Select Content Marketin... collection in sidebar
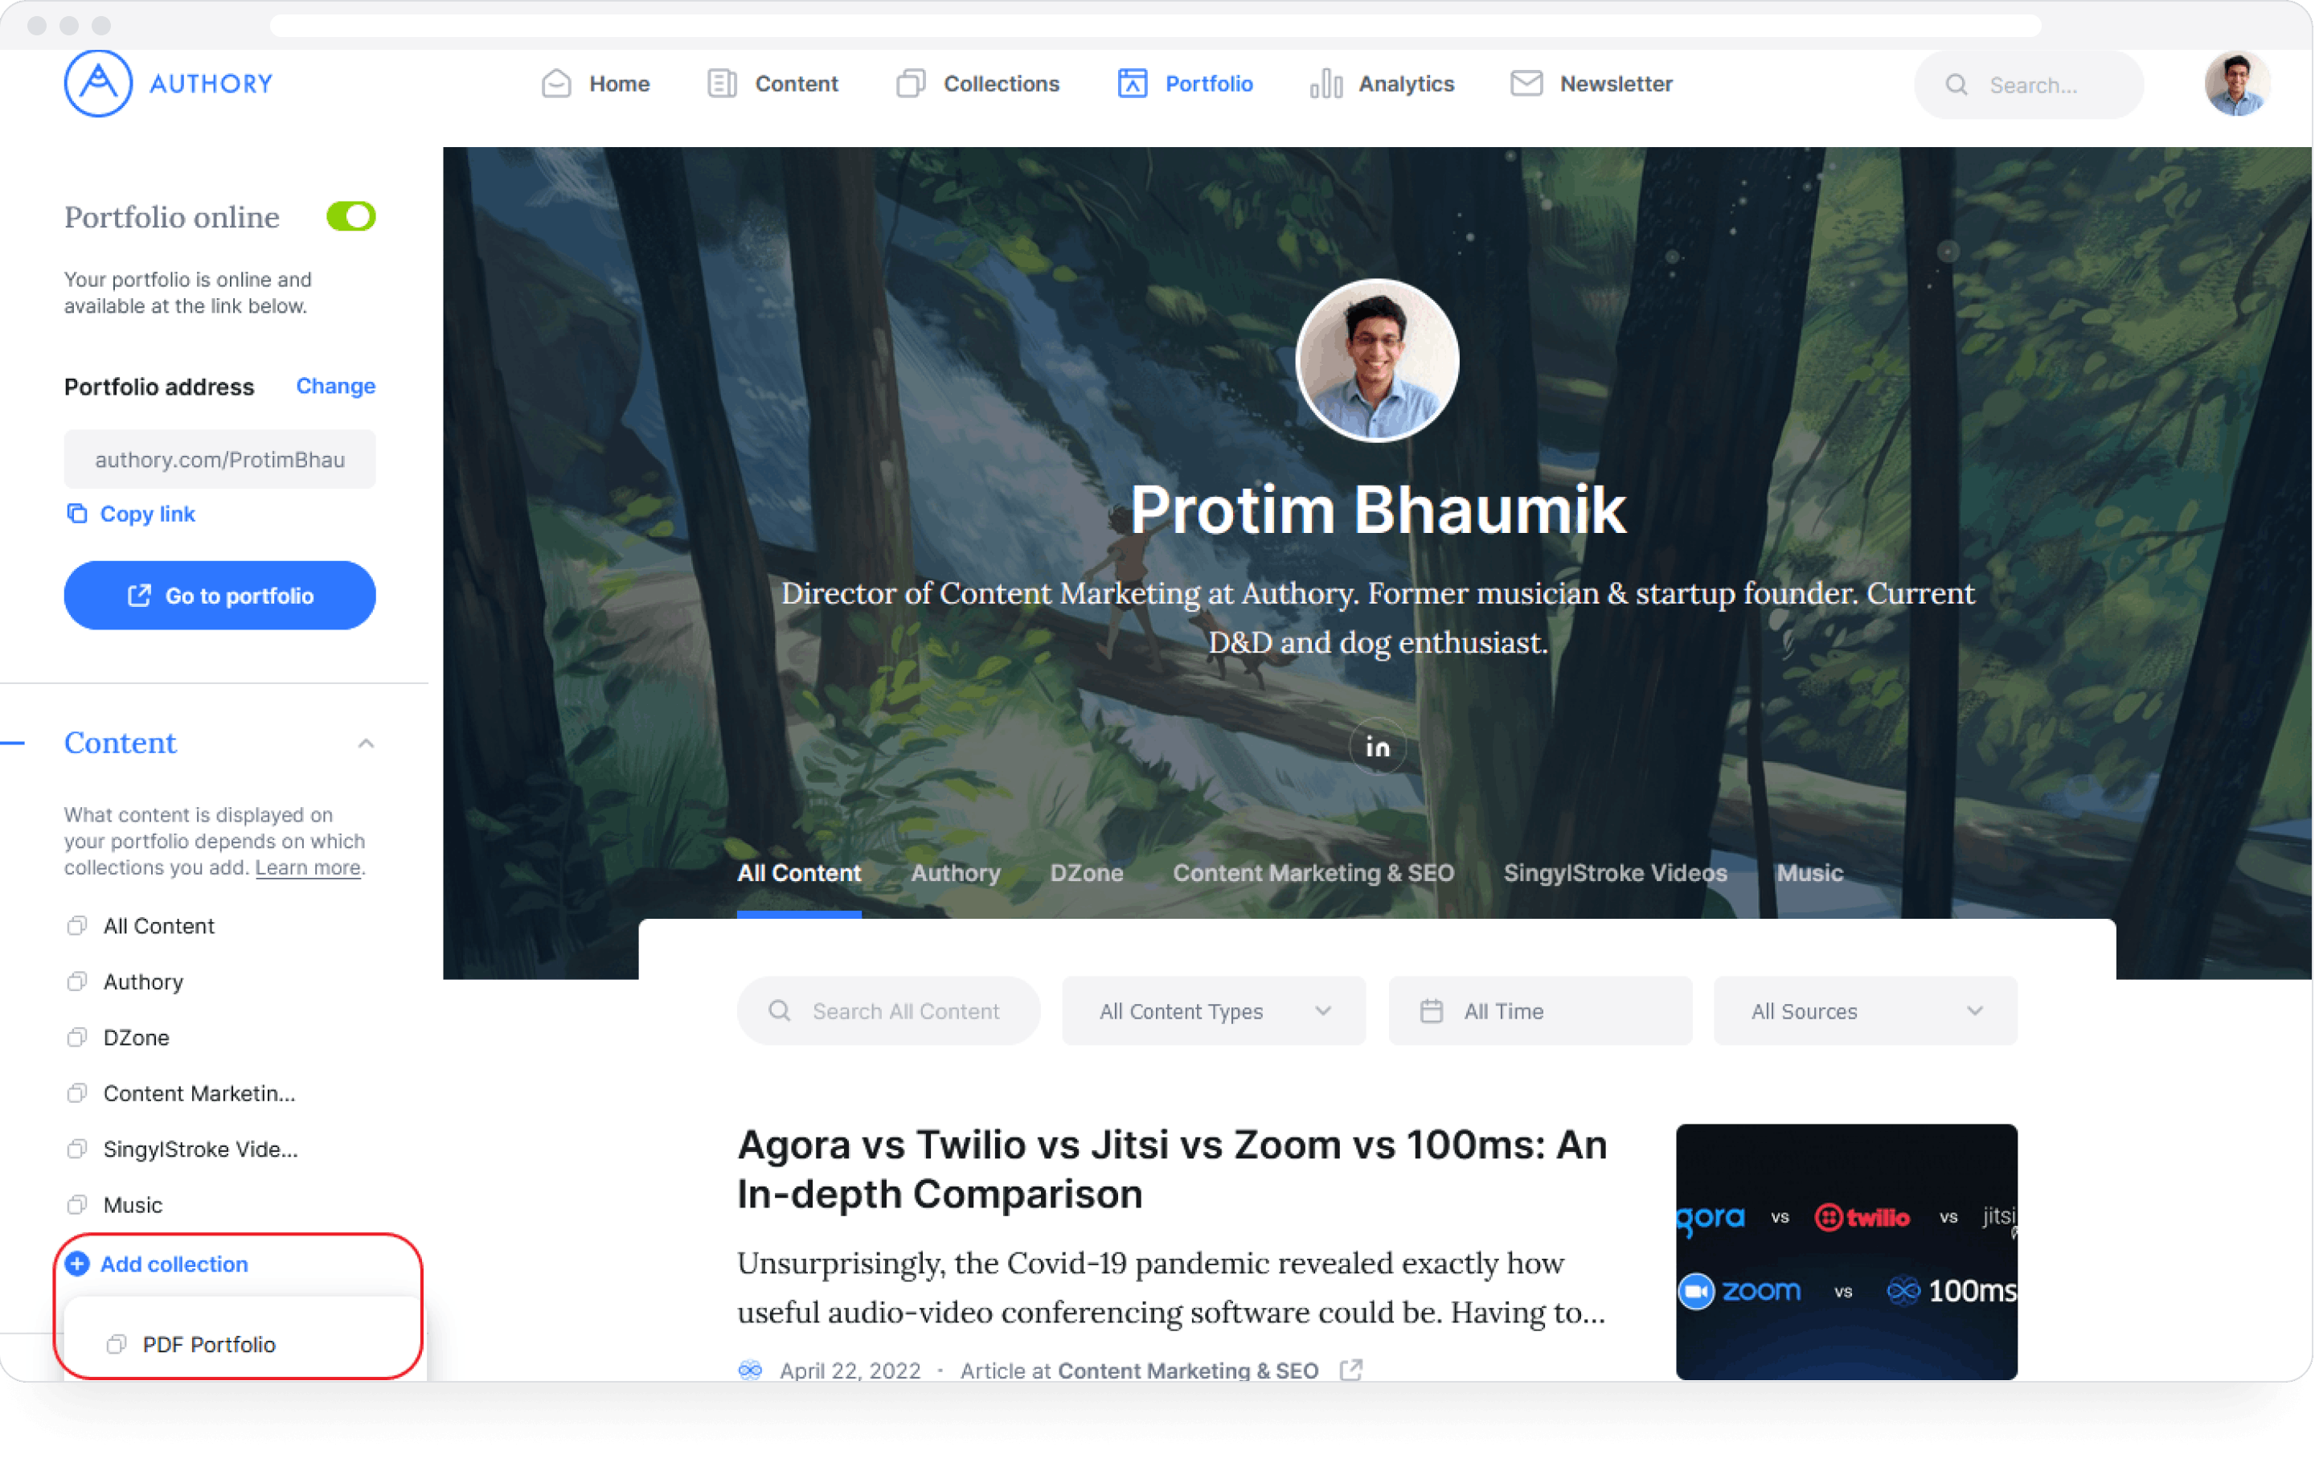The width and height of the screenshot is (2315, 1463). (x=199, y=1094)
